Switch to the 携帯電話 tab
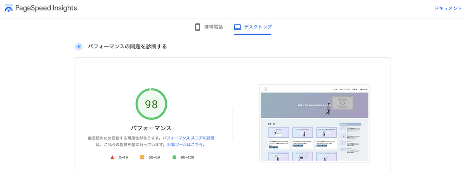Viewport: 464px width, 172px height. (208, 27)
